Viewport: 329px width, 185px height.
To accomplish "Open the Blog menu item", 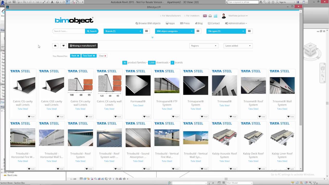I will 199,23.
